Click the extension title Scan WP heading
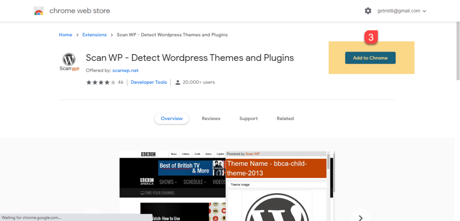Viewport: 460px width, 221px height. pos(190,58)
